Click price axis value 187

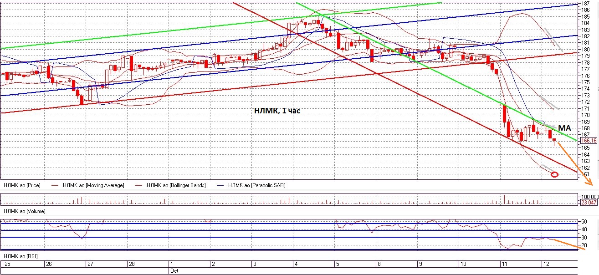point(585,3)
